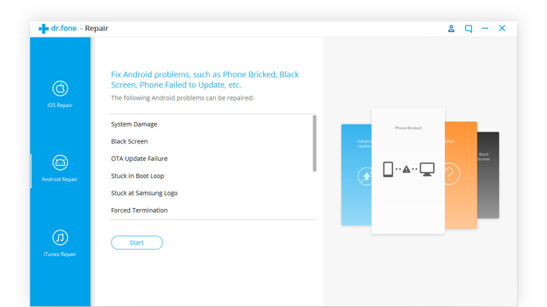Image resolution: width=547 pixels, height=307 pixels.
Task: Click the dr.fone plus logo
Action: [x=43, y=29]
